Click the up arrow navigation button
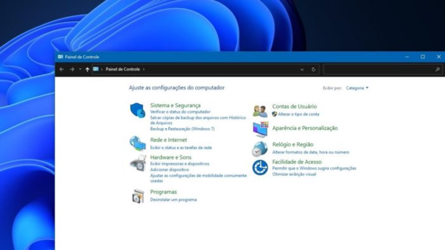Screen dimensions: 445x250 (87, 69)
